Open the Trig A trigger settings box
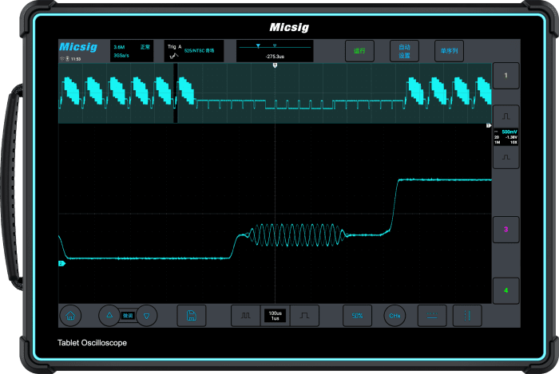The height and width of the screenshot is (374, 559). [x=194, y=51]
